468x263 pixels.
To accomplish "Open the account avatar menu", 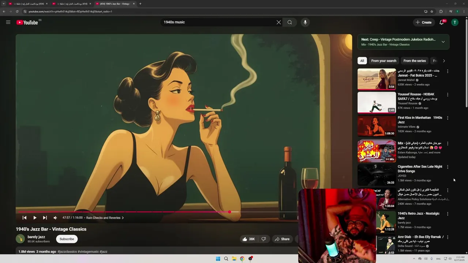I will tap(455, 22).
